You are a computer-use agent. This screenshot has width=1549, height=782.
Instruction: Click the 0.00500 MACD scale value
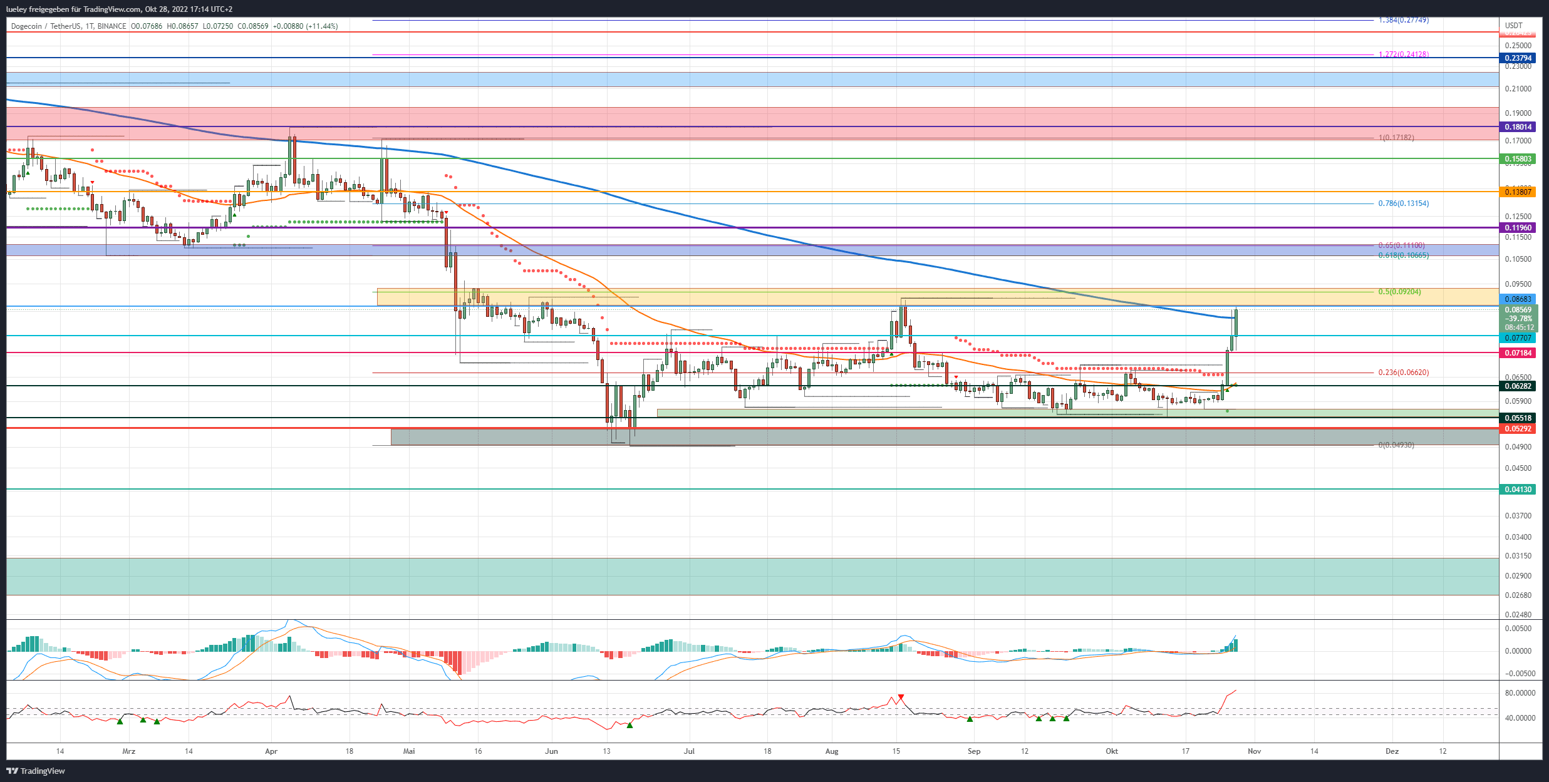click(x=1518, y=629)
